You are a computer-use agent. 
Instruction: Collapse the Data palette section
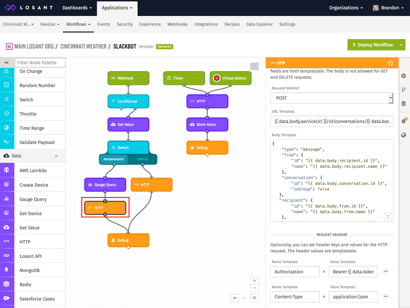[56, 156]
